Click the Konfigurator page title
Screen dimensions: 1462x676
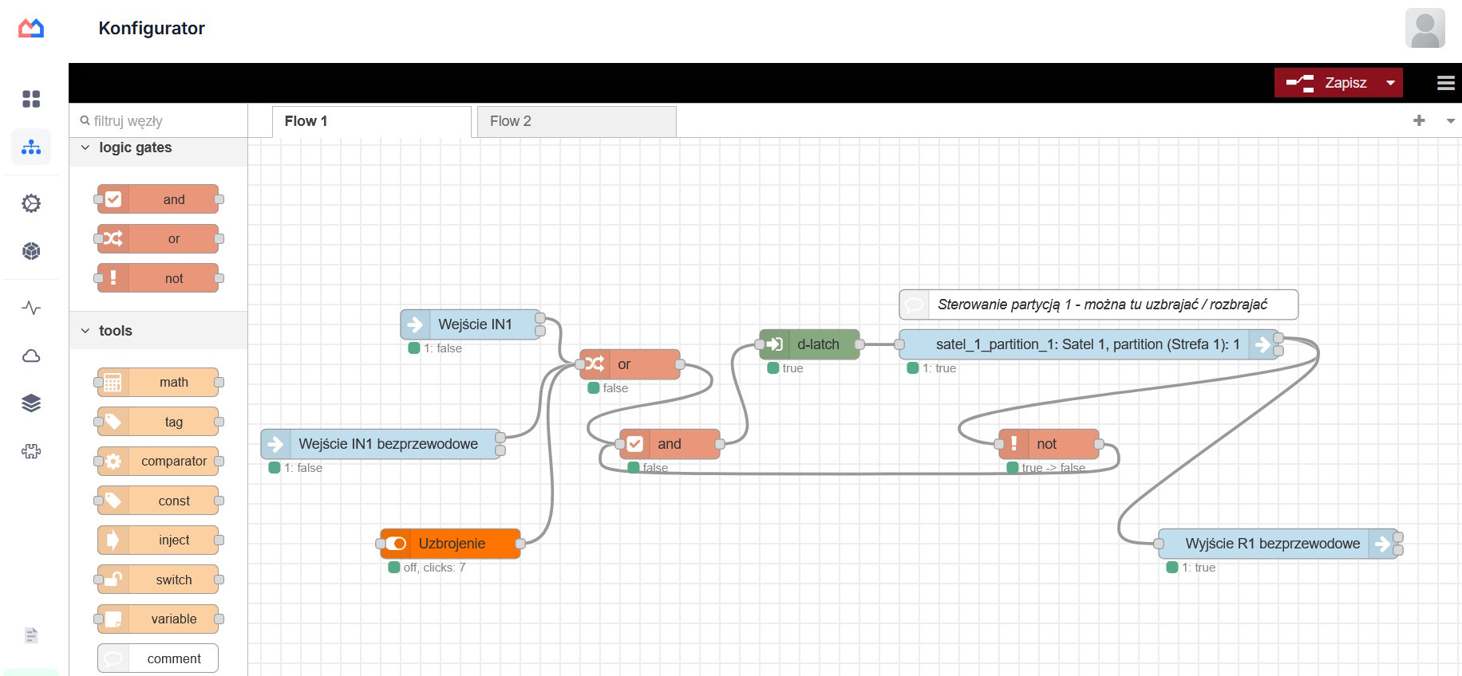coord(152,28)
